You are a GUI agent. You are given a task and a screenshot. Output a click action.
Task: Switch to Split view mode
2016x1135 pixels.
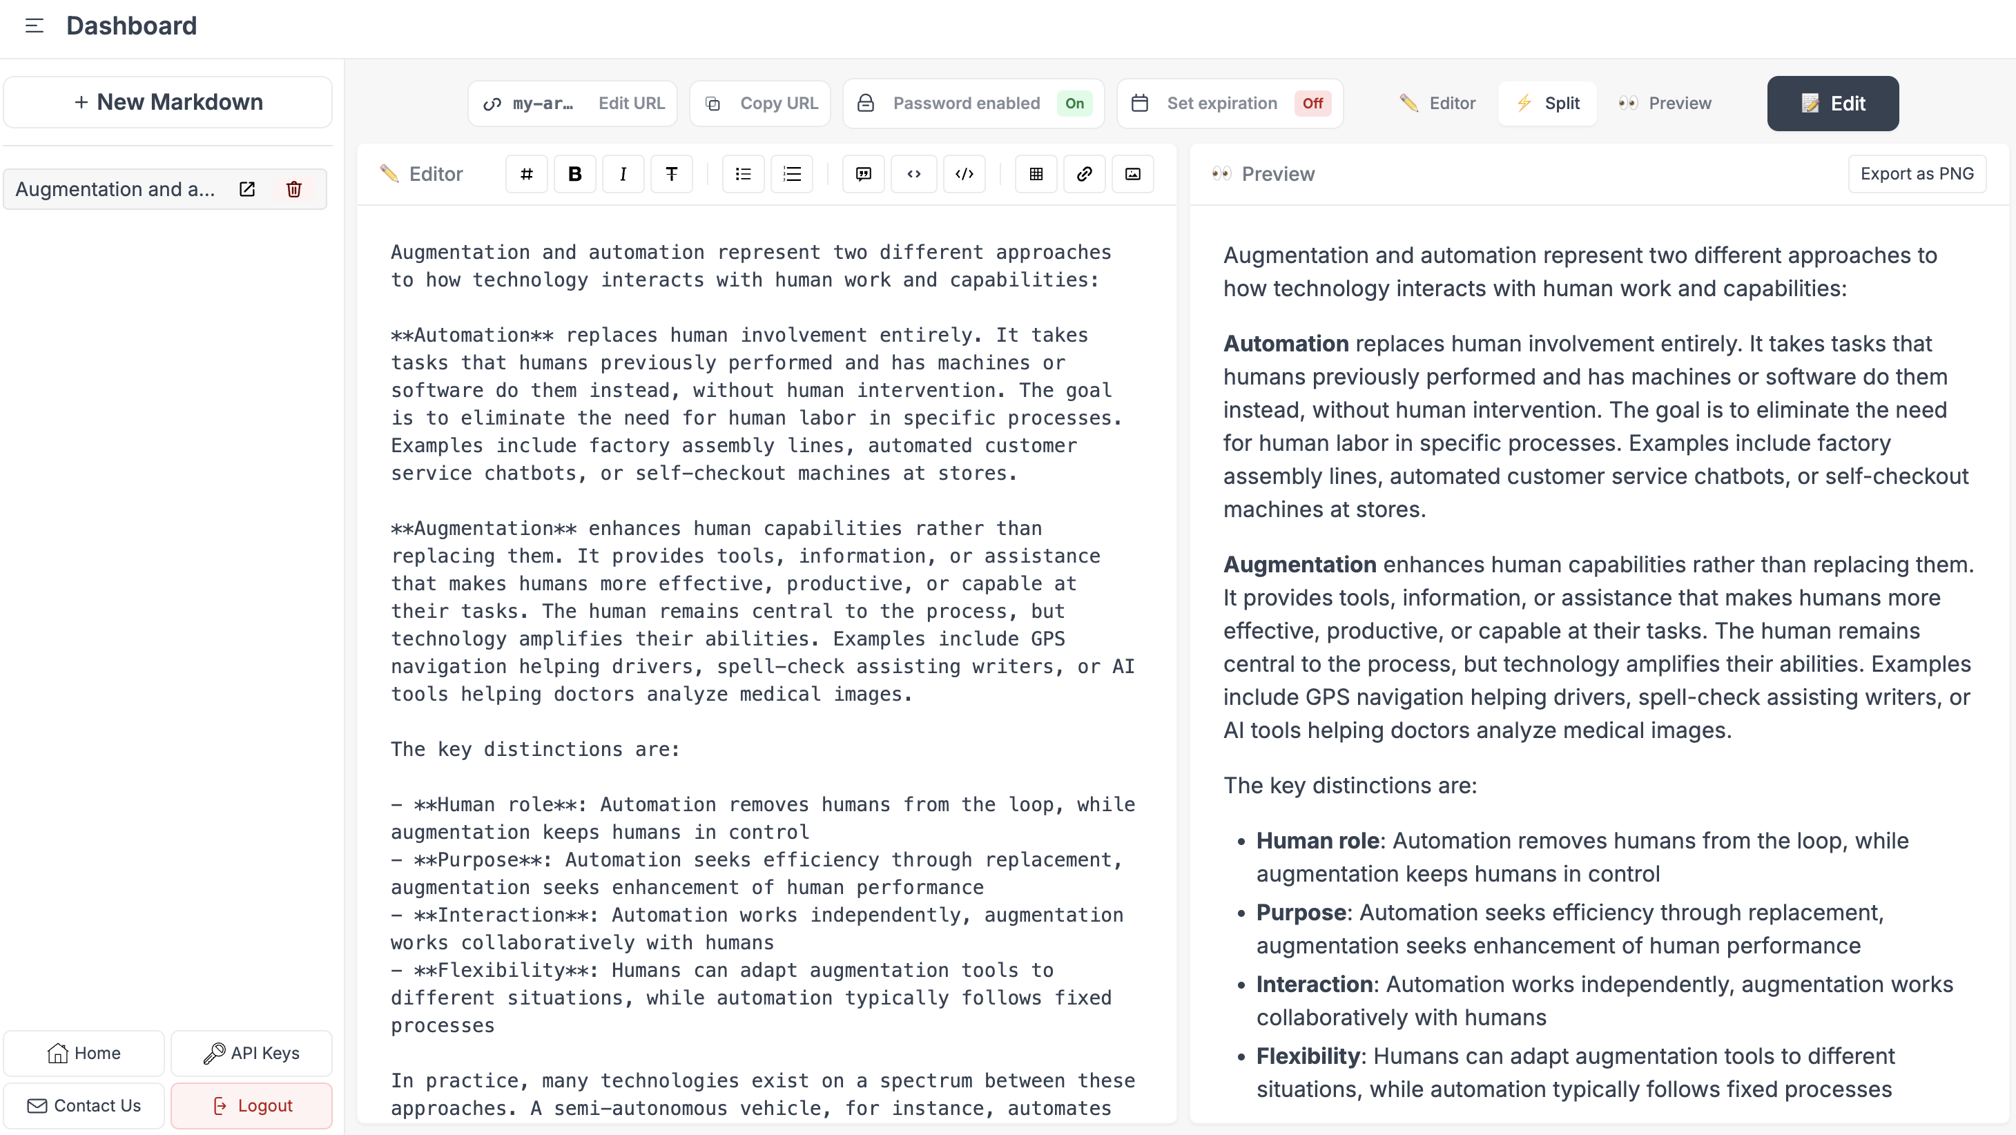coord(1547,103)
